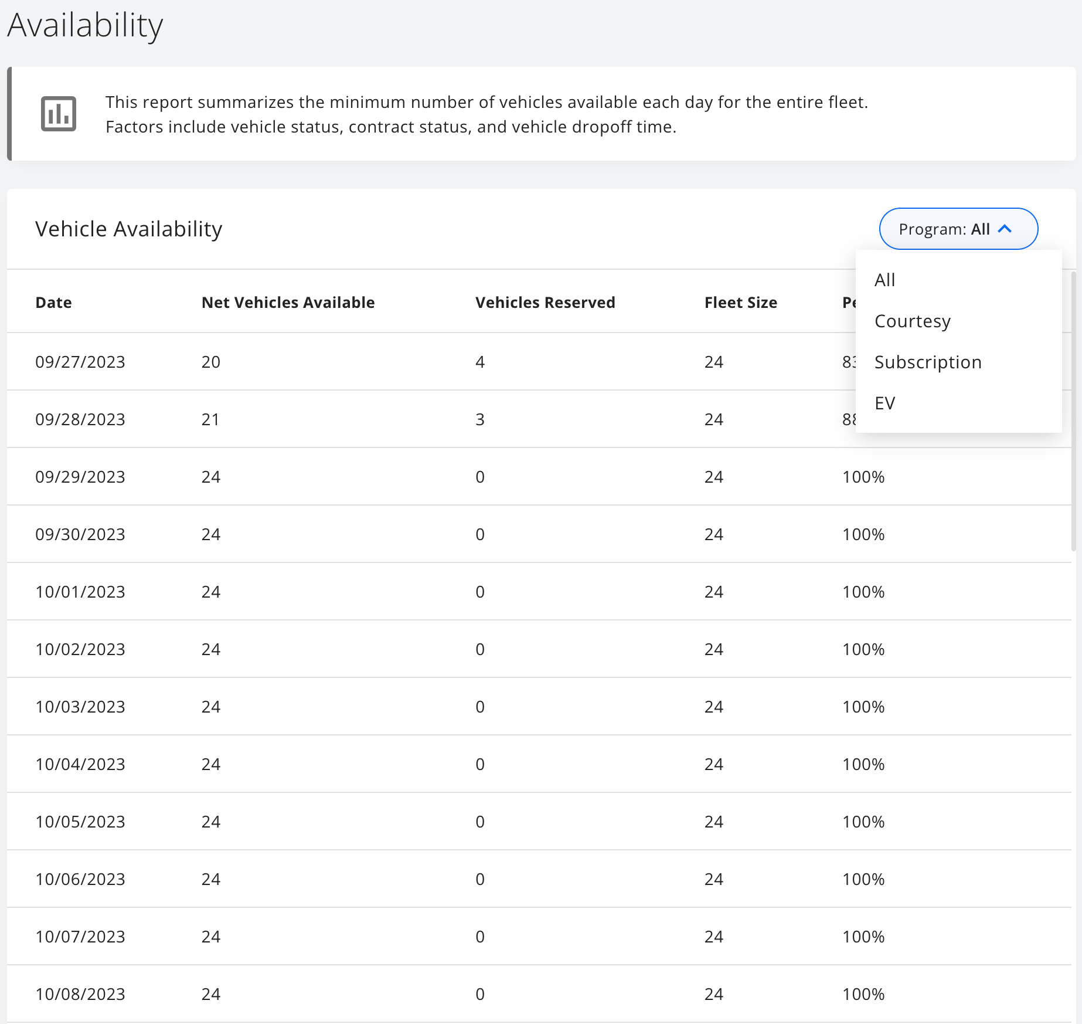The width and height of the screenshot is (1082, 1024).
Task: Click the reserved count 4 on 09/27/2023
Action: pyautogui.click(x=479, y=361)
